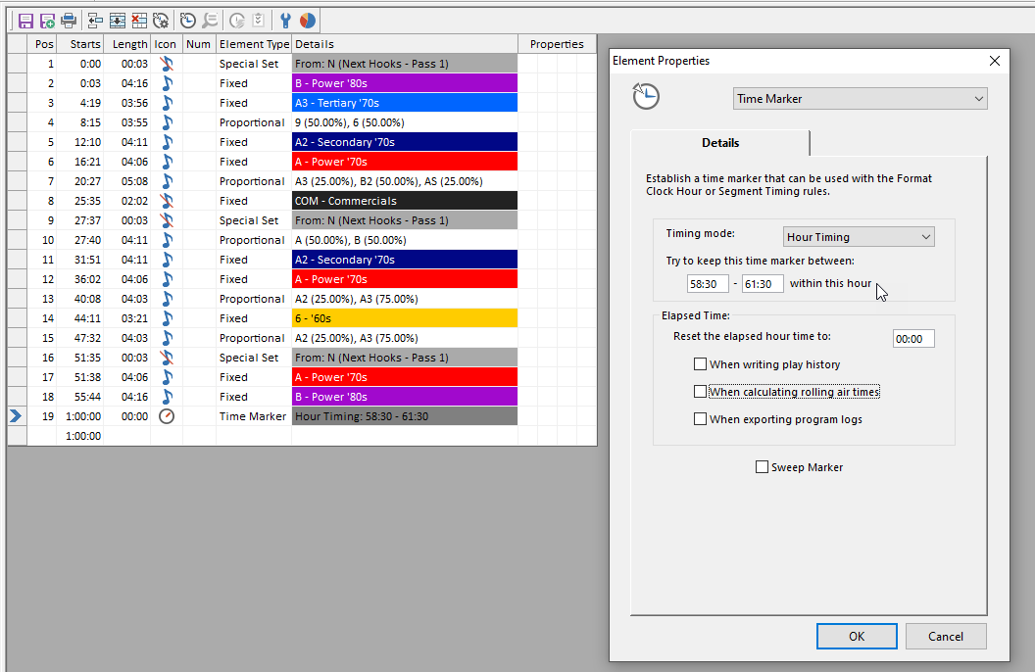Click the Element Type column header

click(254, 44)
